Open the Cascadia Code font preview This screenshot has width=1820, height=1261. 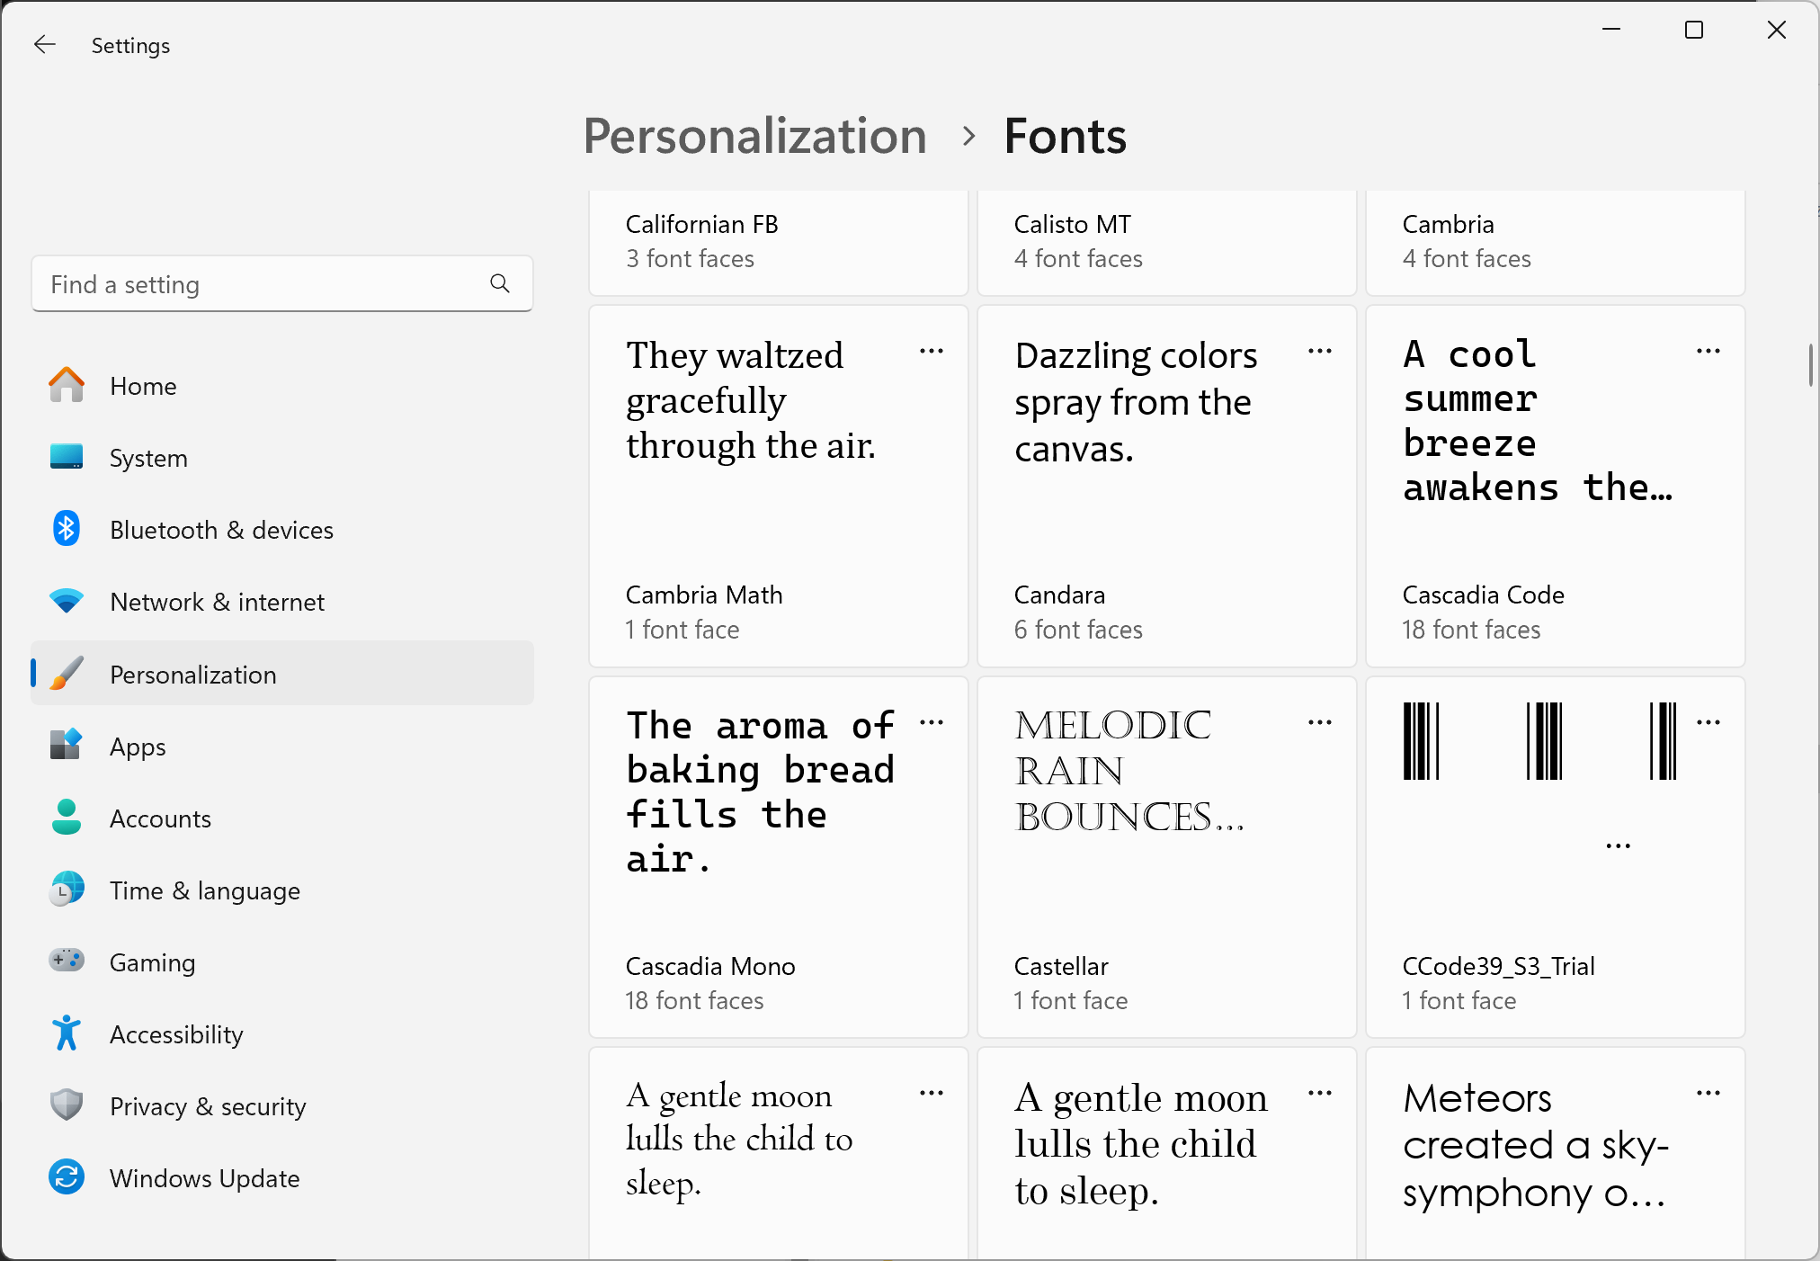click(x=1556, y=486)
